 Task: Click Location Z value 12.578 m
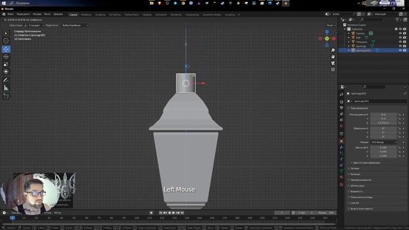click(x=383, y=123)
